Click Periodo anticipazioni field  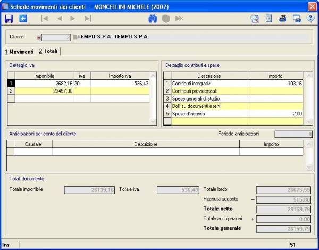[293, 135]
